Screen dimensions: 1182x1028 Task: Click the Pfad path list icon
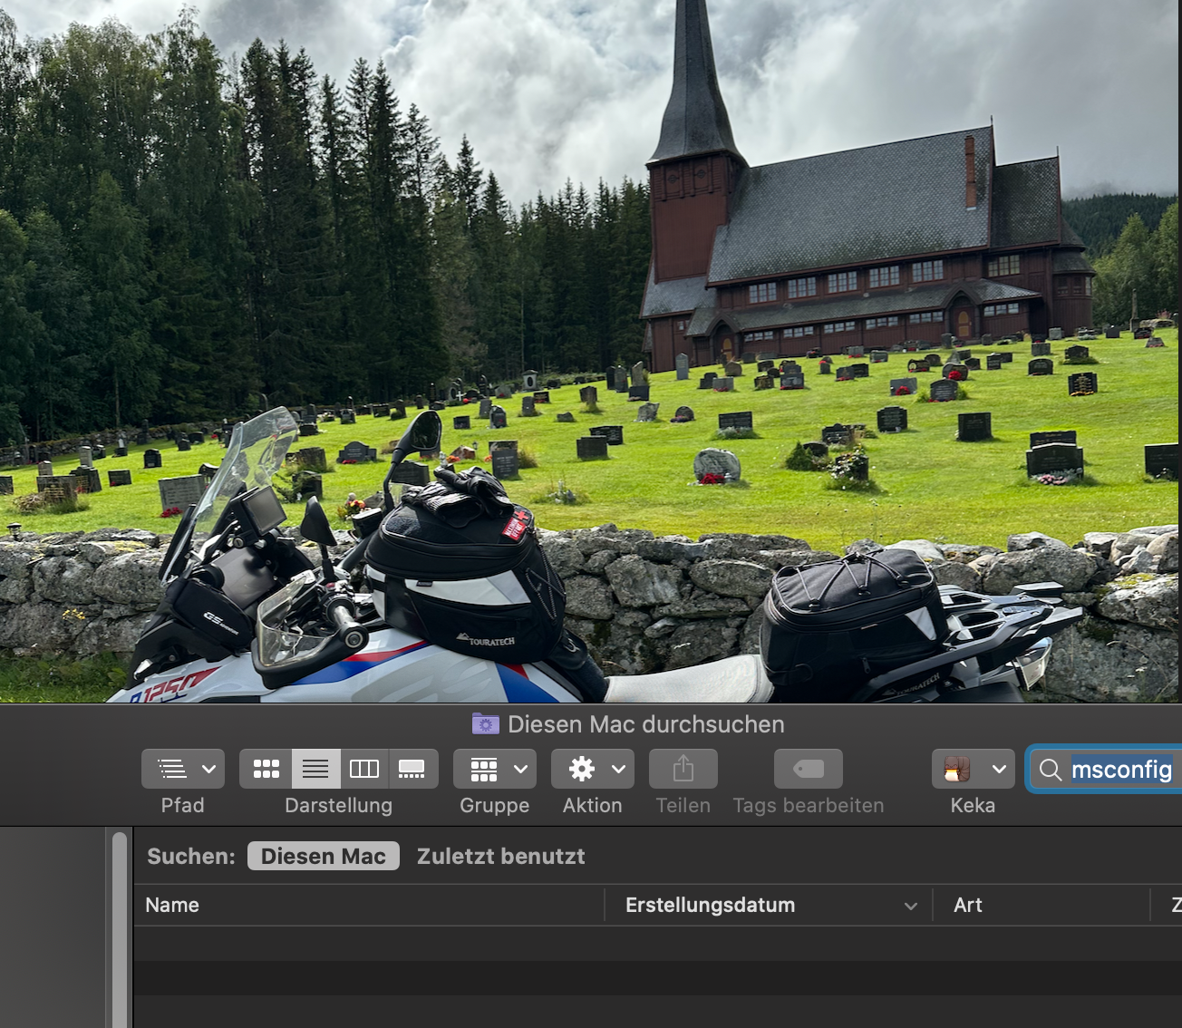pyautogui.click(x=172, y=770)
